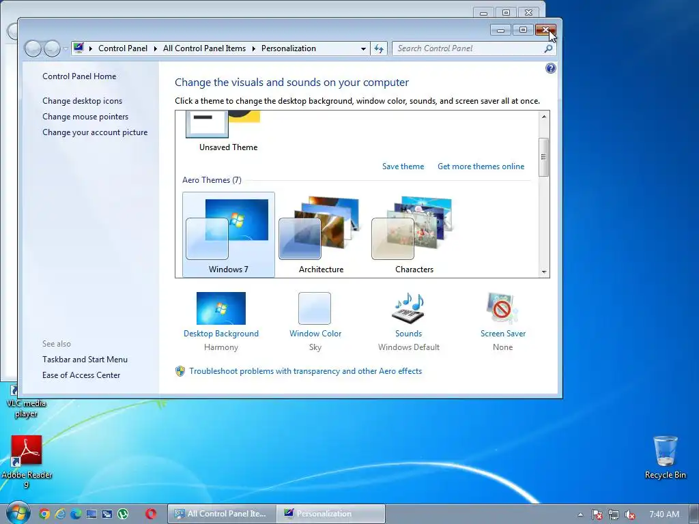Close the Personalization window

tap(545, 30)
